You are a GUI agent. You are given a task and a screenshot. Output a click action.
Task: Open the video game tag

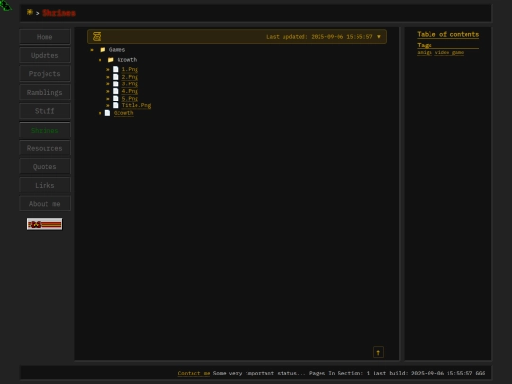pyautogui.click(x=449, y=52)
